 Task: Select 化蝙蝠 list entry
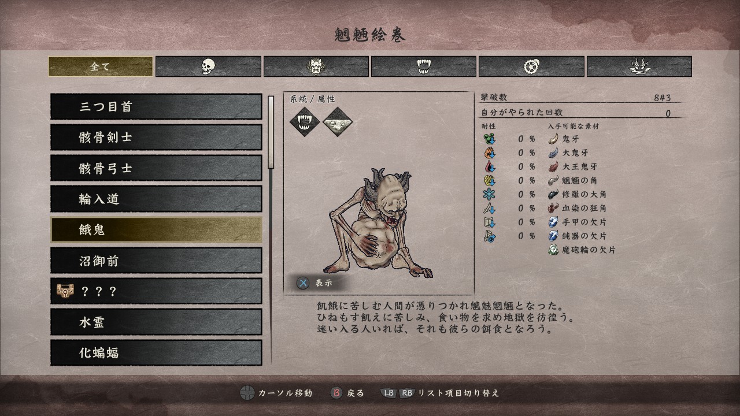(x=156, y=352)
